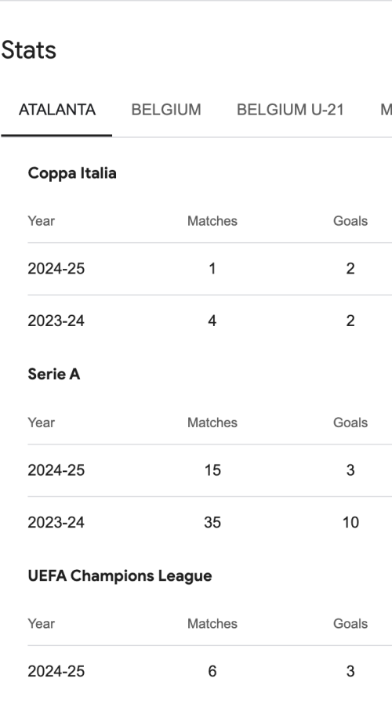The image size is (392, 711).
Task: Click the Year column header under Champions League
Action: click(x=42, y=624)
